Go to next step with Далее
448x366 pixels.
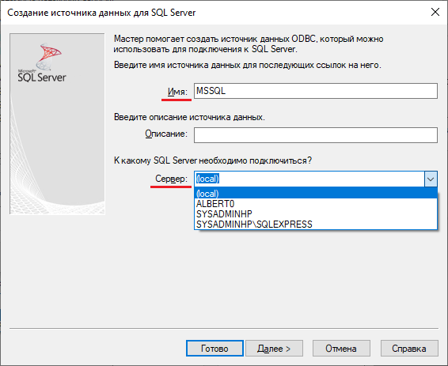coord(274,349)
